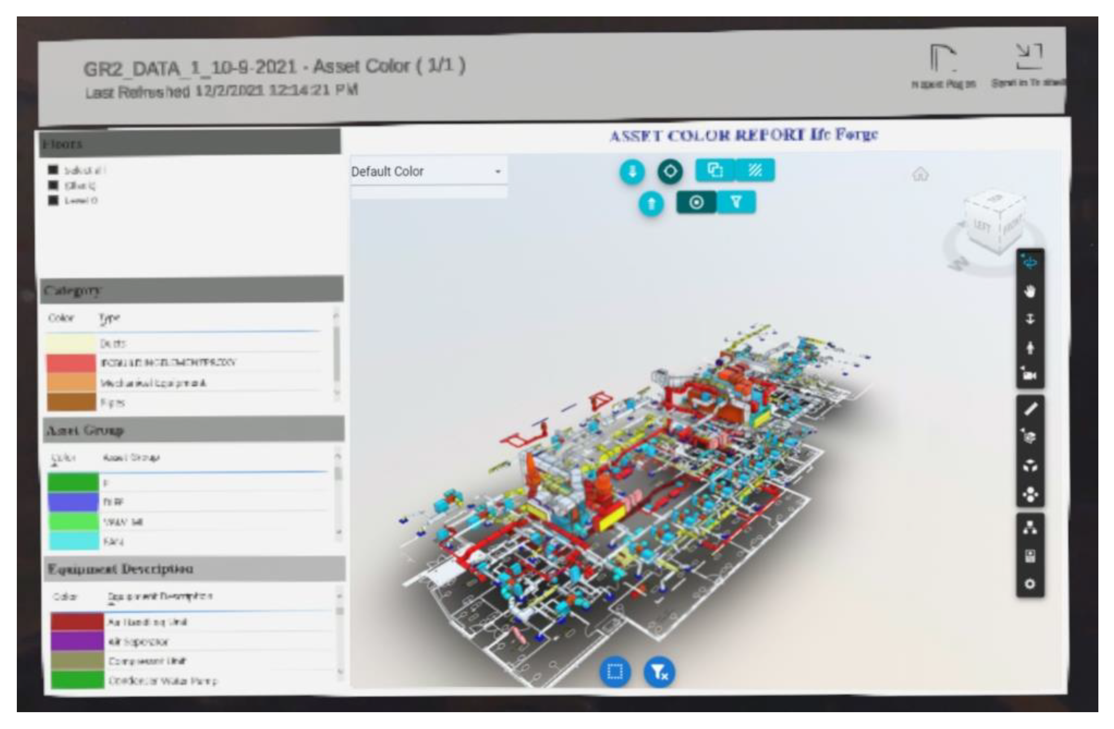This screenshot has height=729, width=1114.
Task: Open the Section Analysis tool
Action: pyautogui.click(x=1030, y=437)
